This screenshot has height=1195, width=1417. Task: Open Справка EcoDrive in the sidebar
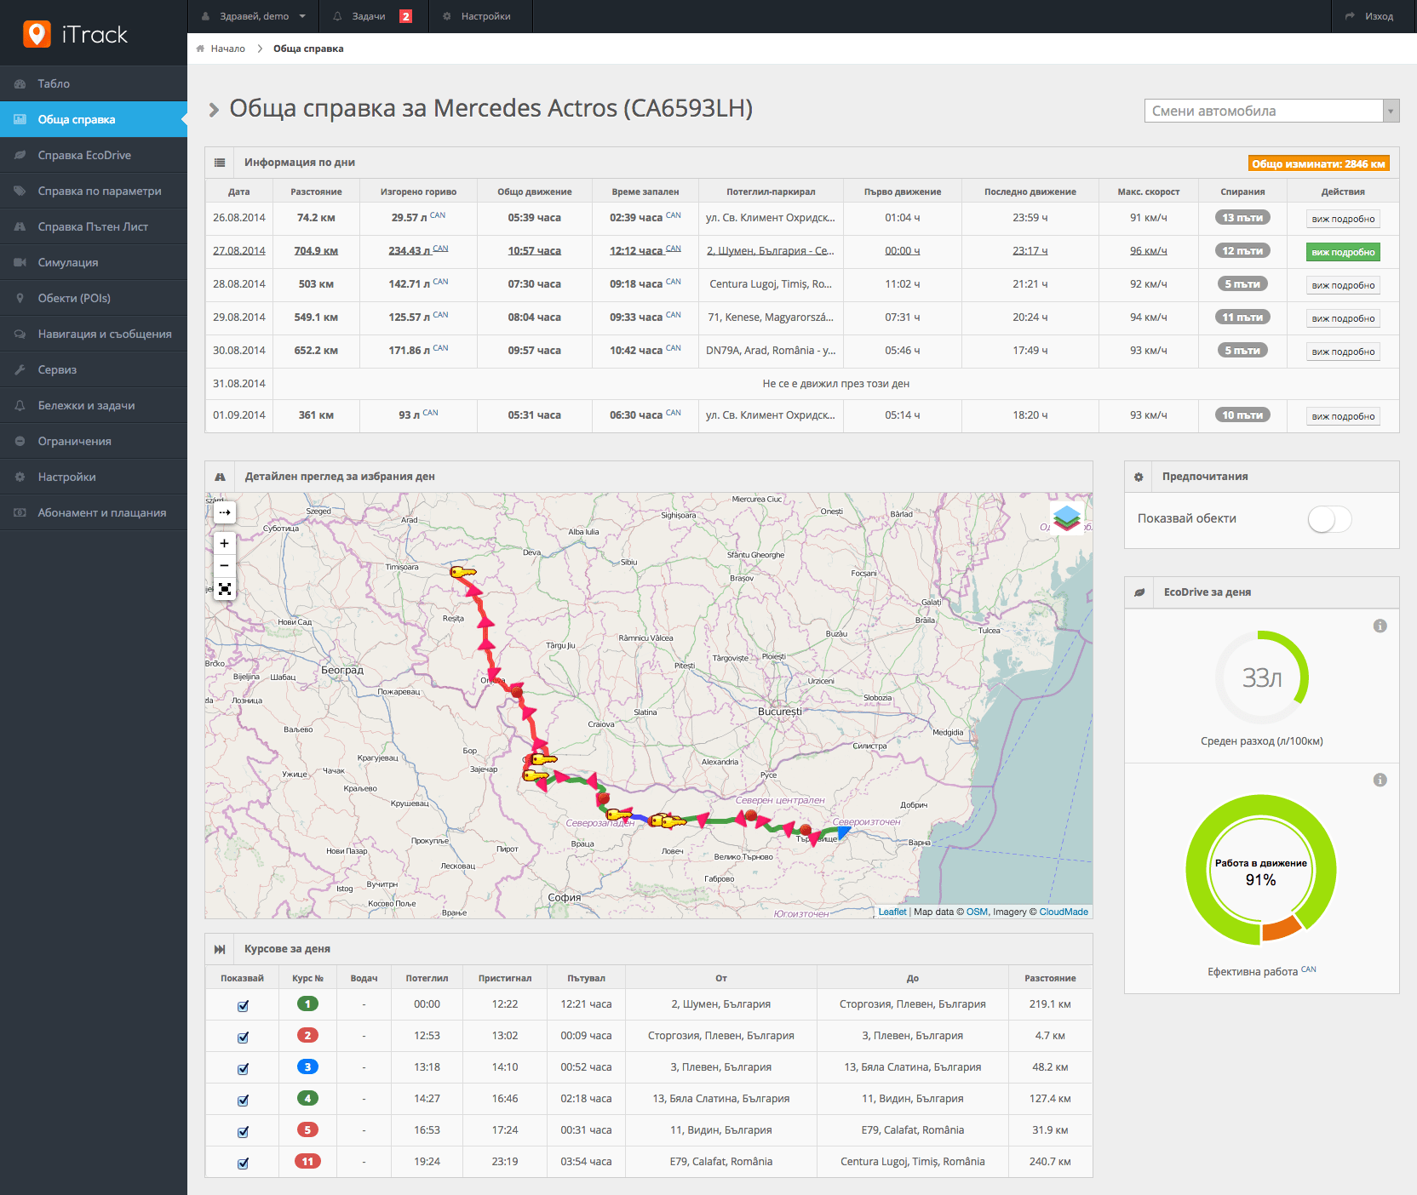(x=94, y=155)
